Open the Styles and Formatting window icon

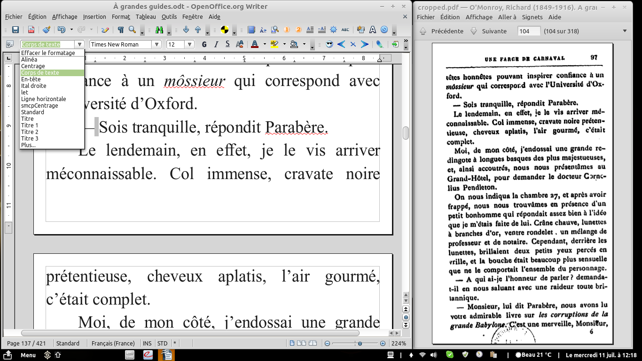(x=9, y=44)
